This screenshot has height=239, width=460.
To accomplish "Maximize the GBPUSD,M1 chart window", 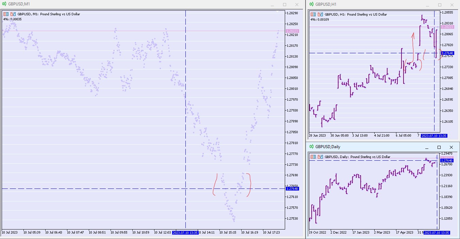I will pos(284,5).
